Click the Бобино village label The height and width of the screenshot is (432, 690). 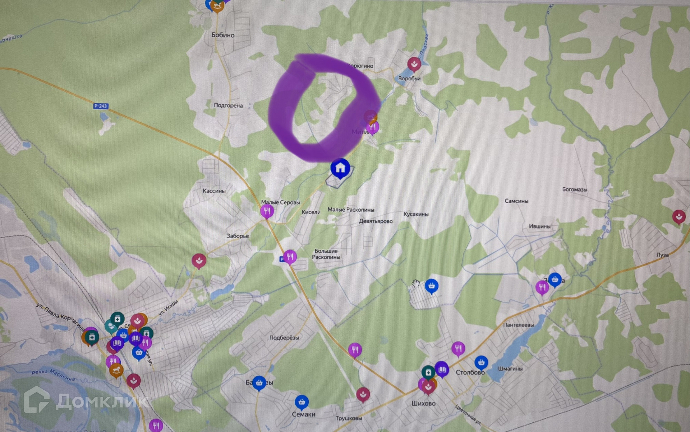point(223,35)
